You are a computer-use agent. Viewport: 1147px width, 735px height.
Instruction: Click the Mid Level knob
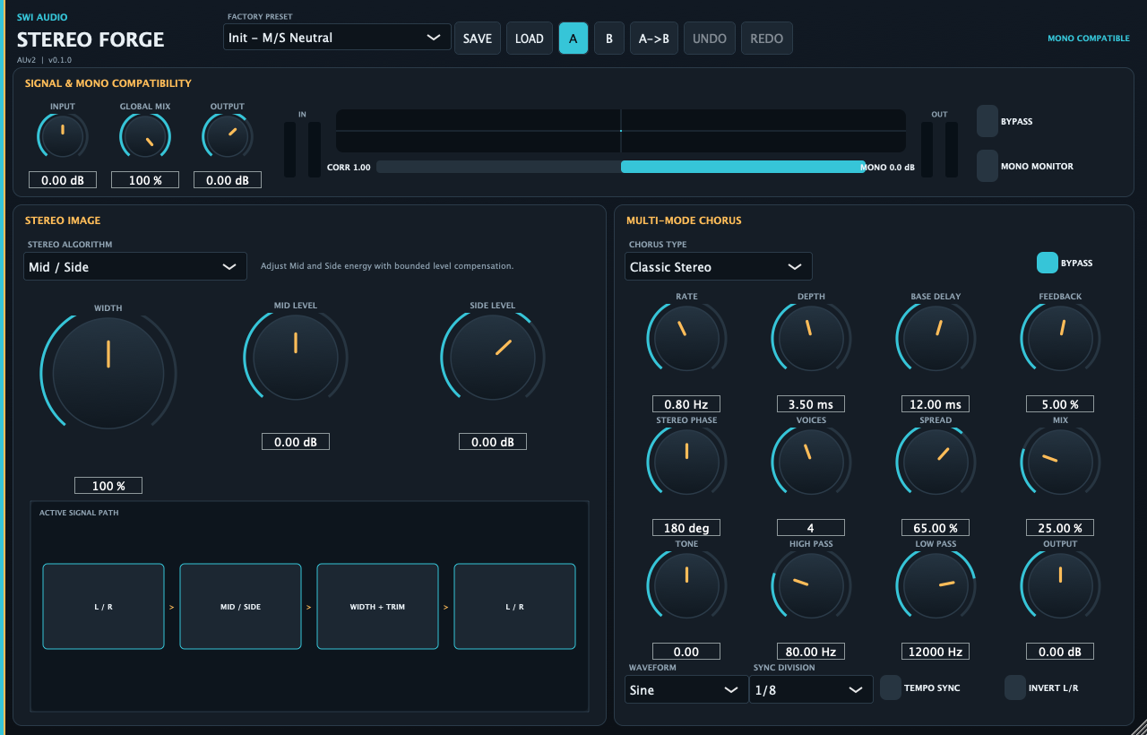[296, 357]
